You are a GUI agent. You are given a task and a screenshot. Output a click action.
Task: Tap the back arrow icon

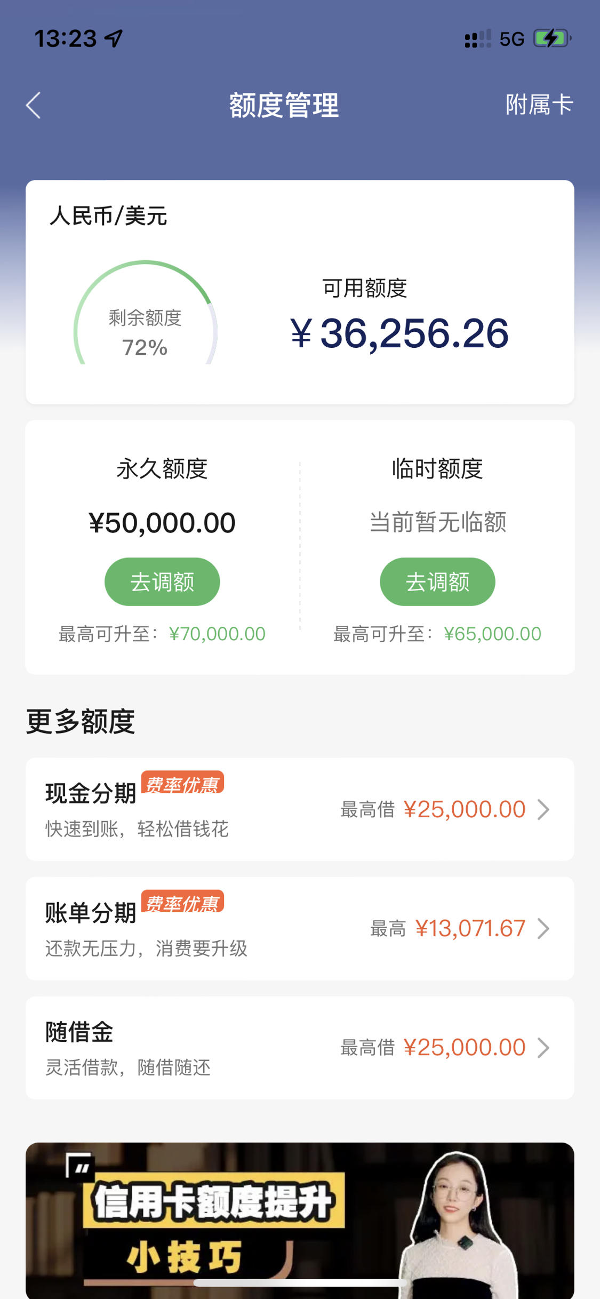coord(33,105)
